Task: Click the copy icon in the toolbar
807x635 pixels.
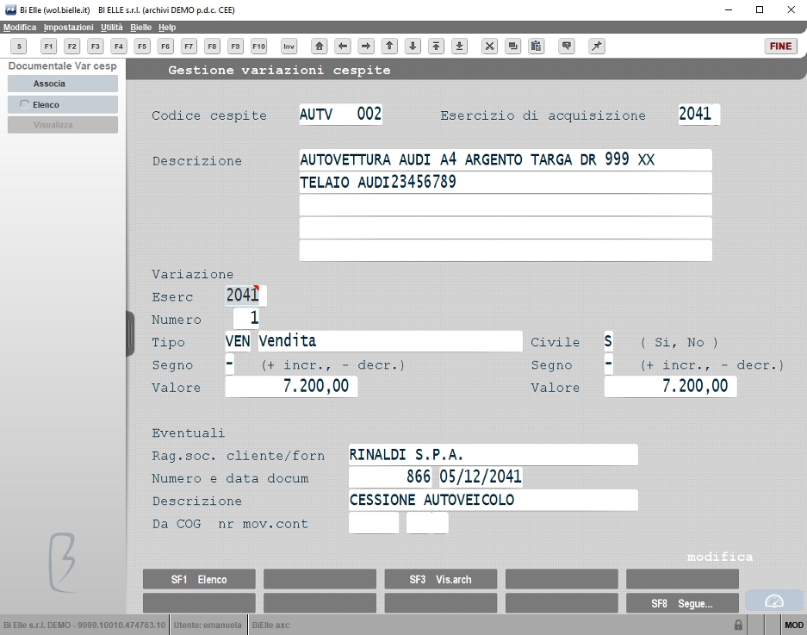Action: coord(513,47)
